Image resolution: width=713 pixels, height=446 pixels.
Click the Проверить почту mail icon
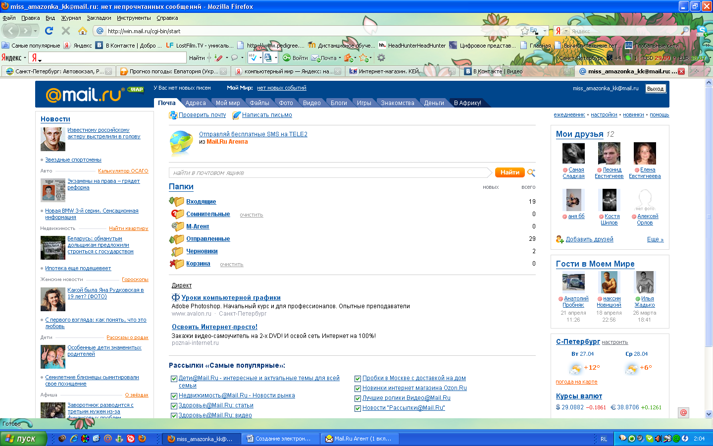pyautogui.click(x=173, y=115)
